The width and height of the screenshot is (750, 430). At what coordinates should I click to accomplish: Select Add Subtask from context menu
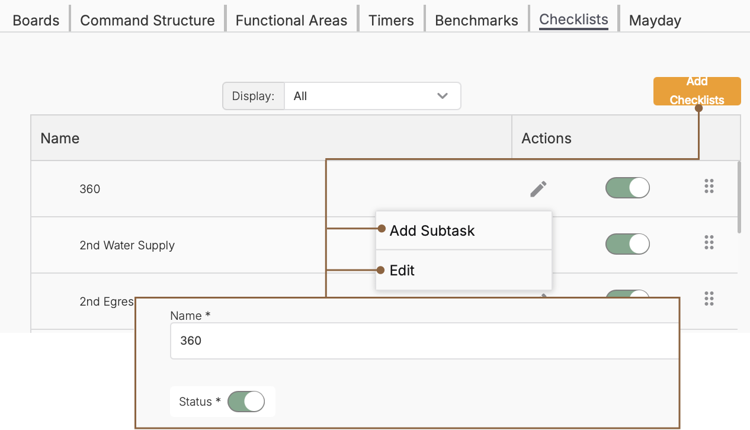point(432,230)
